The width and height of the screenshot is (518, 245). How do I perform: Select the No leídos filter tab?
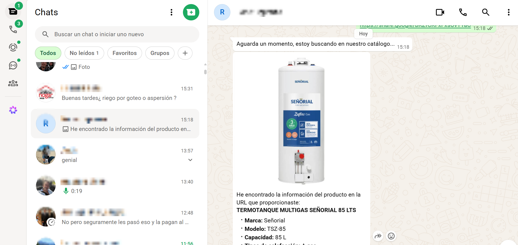(x=84, y=53)
